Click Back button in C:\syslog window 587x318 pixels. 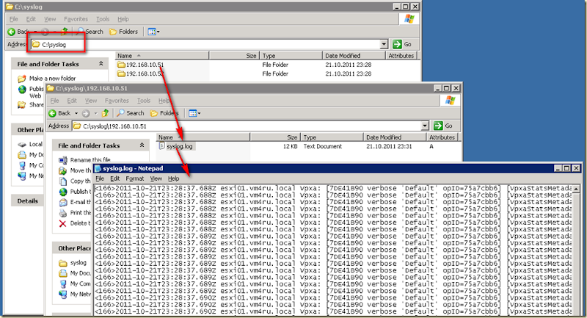[18, 32]
